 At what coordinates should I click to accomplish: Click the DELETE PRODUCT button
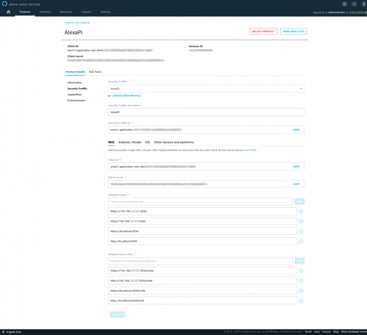tap(263, 31)
